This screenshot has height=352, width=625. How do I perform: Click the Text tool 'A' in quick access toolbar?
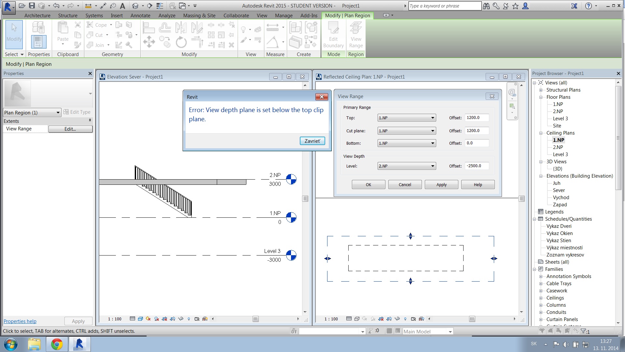click(x=122, y=6)
